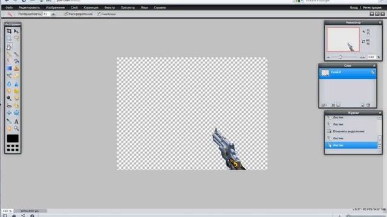The image size is (387, 217).
Task: Click the Navigator zoom slider handle
Action: point(340,57)
